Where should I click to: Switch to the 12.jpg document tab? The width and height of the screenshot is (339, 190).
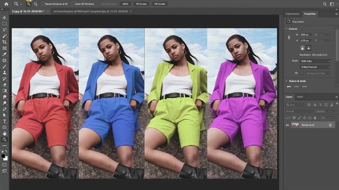[28, 11]
